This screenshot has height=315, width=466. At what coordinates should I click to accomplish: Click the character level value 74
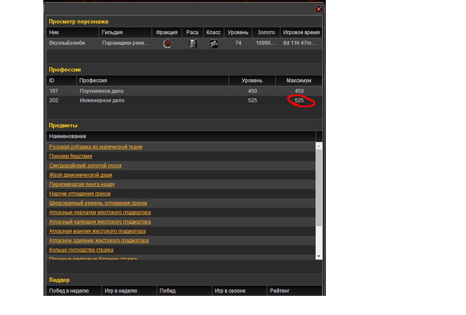[238, 43]
